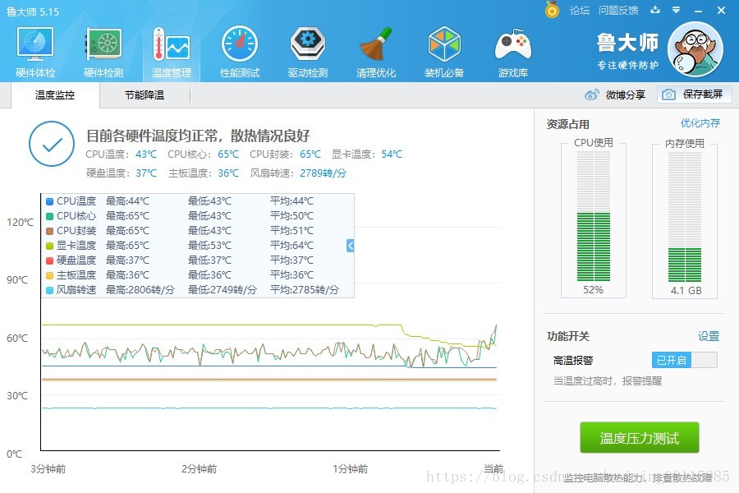
Task: Click the download/update icon in title bar
Action: pos(655,10)
